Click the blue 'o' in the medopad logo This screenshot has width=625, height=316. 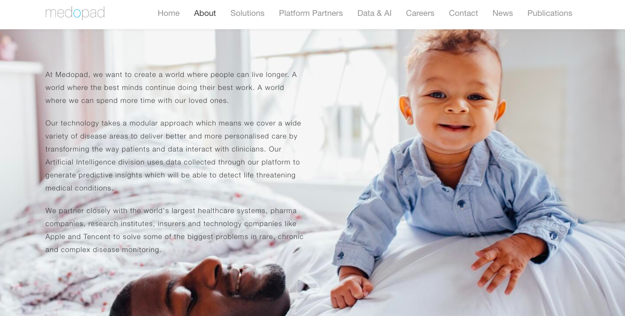tap(77, 13)
